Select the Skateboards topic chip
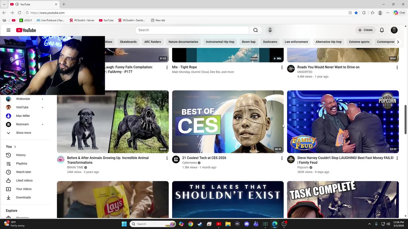The width and height of the screenshot is (408, 229). click(x=128, y=42)
